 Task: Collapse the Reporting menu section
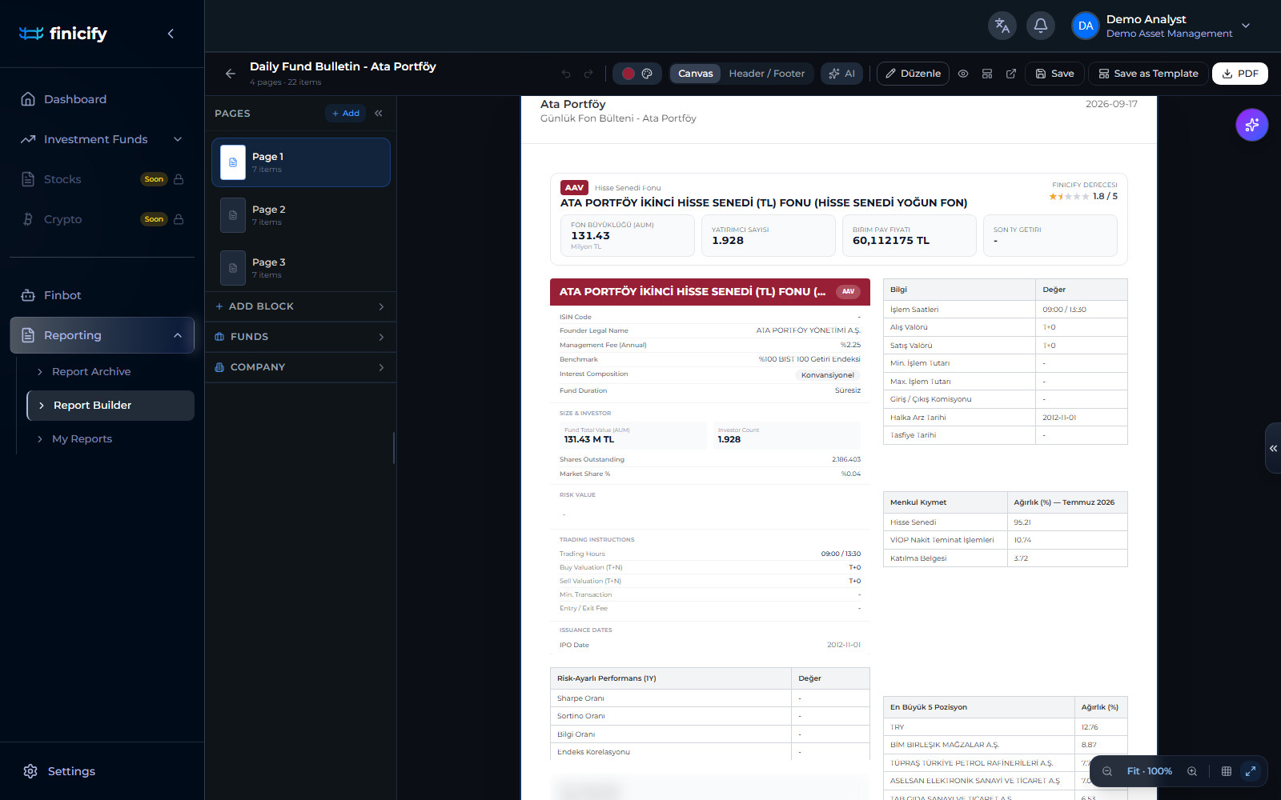(102, 335)
